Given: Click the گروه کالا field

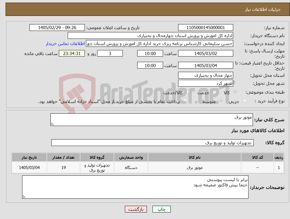Looking at the screenshot, I should click(x=153, y=142).
